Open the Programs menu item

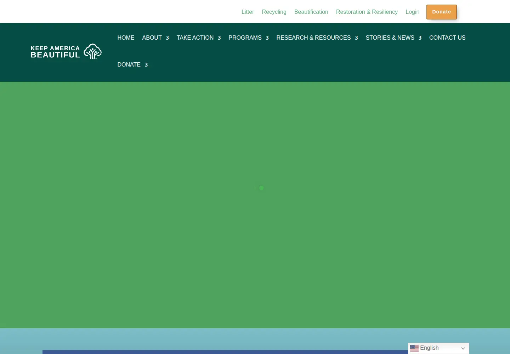coord(245,38)
